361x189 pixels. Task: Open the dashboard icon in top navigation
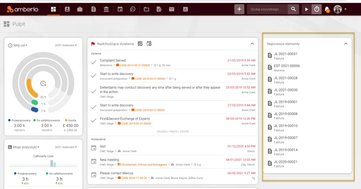54,9
